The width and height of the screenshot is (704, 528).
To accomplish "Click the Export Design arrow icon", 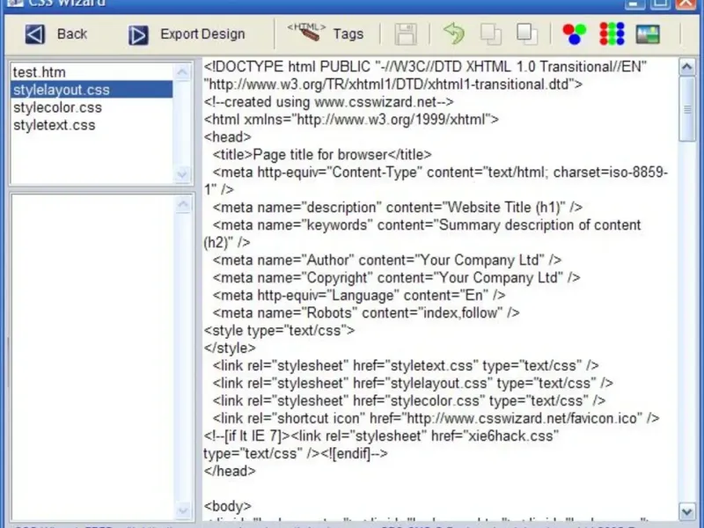I will coord(138,34).
